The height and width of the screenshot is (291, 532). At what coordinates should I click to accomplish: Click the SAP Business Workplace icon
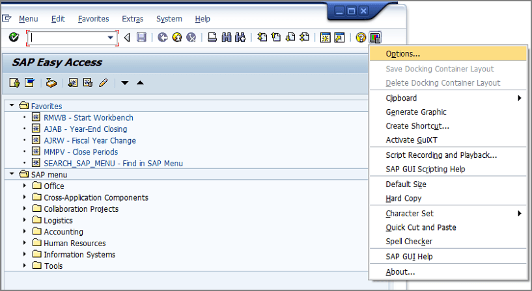[51, 82]
